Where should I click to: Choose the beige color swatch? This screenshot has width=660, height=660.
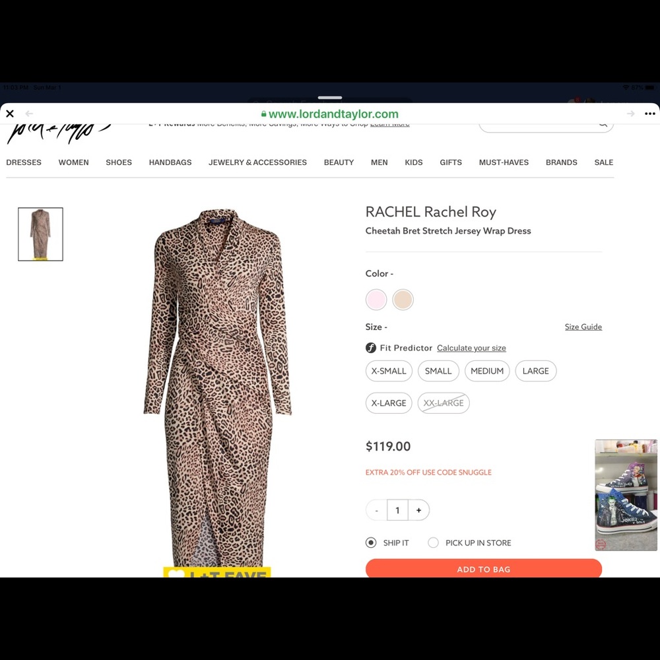[x=403, y=300]
